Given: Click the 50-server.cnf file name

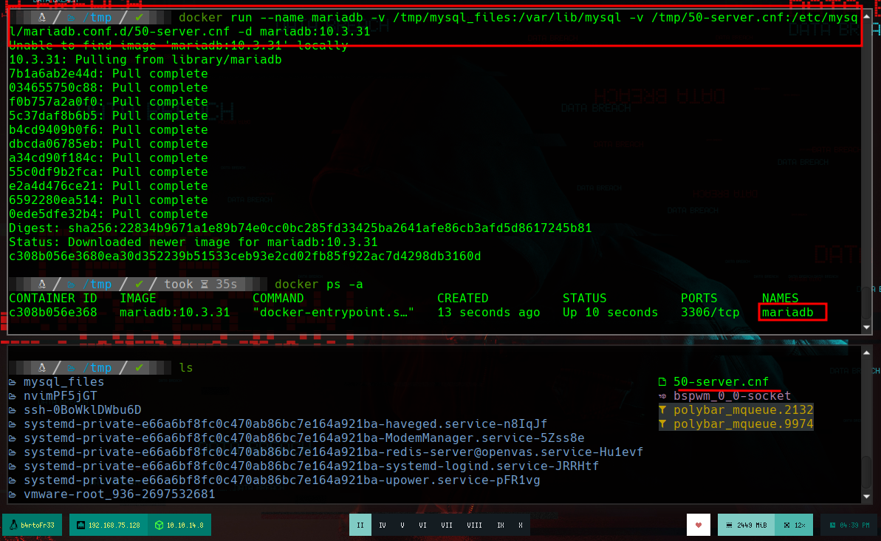Looking at the screenshot, I should coord(721,382).
